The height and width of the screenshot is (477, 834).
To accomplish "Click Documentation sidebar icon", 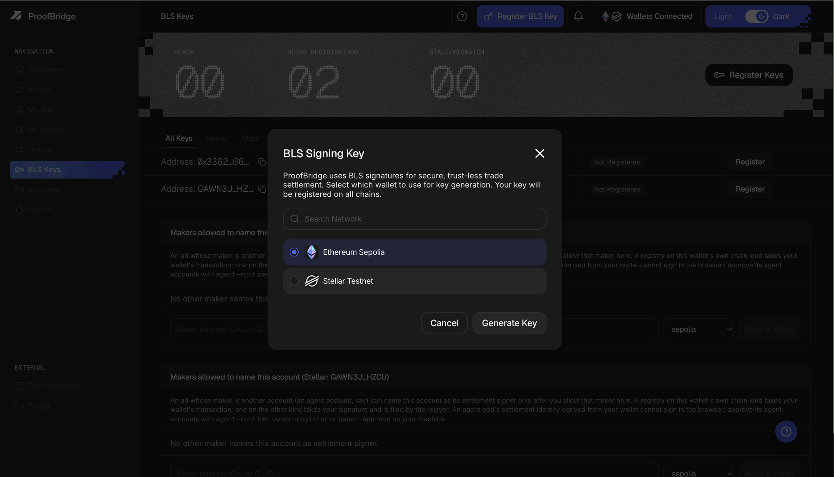I will 19,386.
